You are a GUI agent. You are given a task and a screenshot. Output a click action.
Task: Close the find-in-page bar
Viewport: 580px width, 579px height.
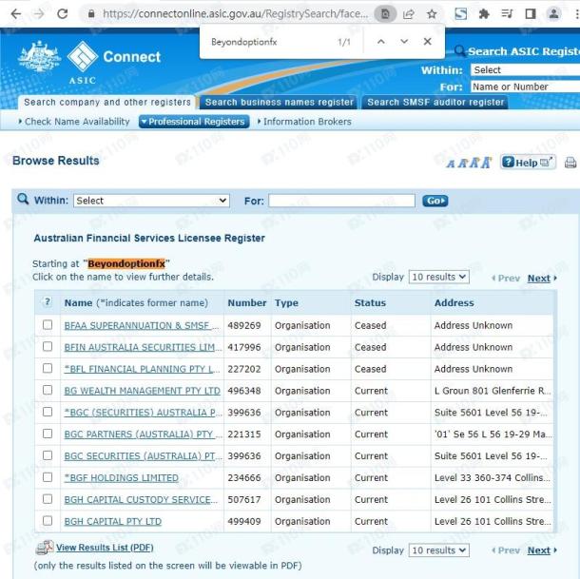427,42
